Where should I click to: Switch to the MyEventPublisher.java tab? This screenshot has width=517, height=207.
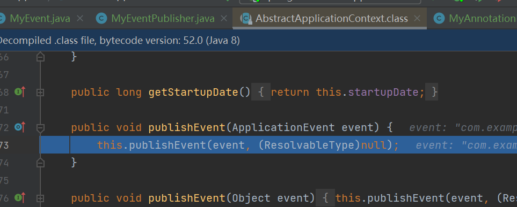(x=163, y=18)
